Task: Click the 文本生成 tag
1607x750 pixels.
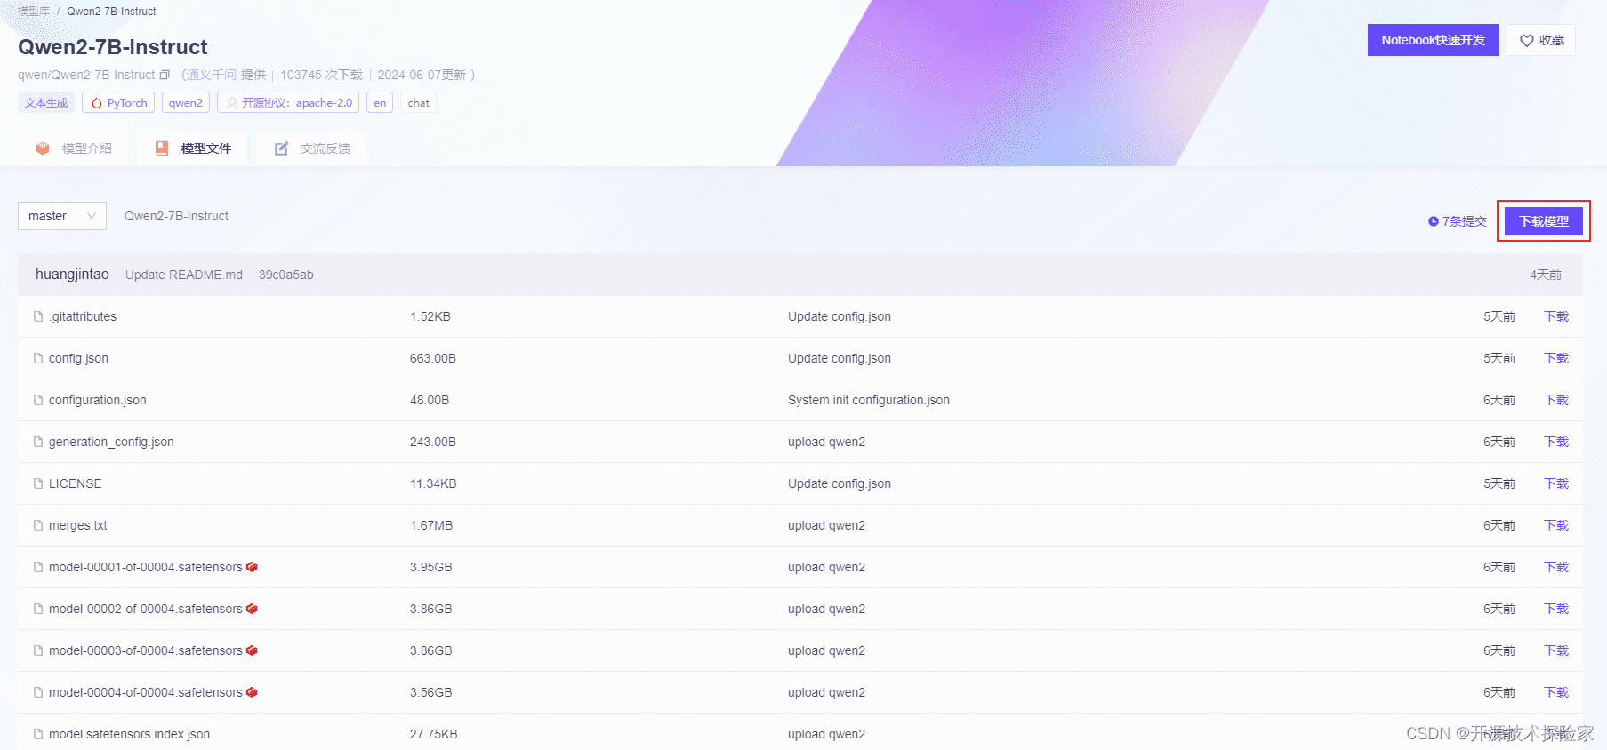Action: pyautogui.click(x=46, y=103)
